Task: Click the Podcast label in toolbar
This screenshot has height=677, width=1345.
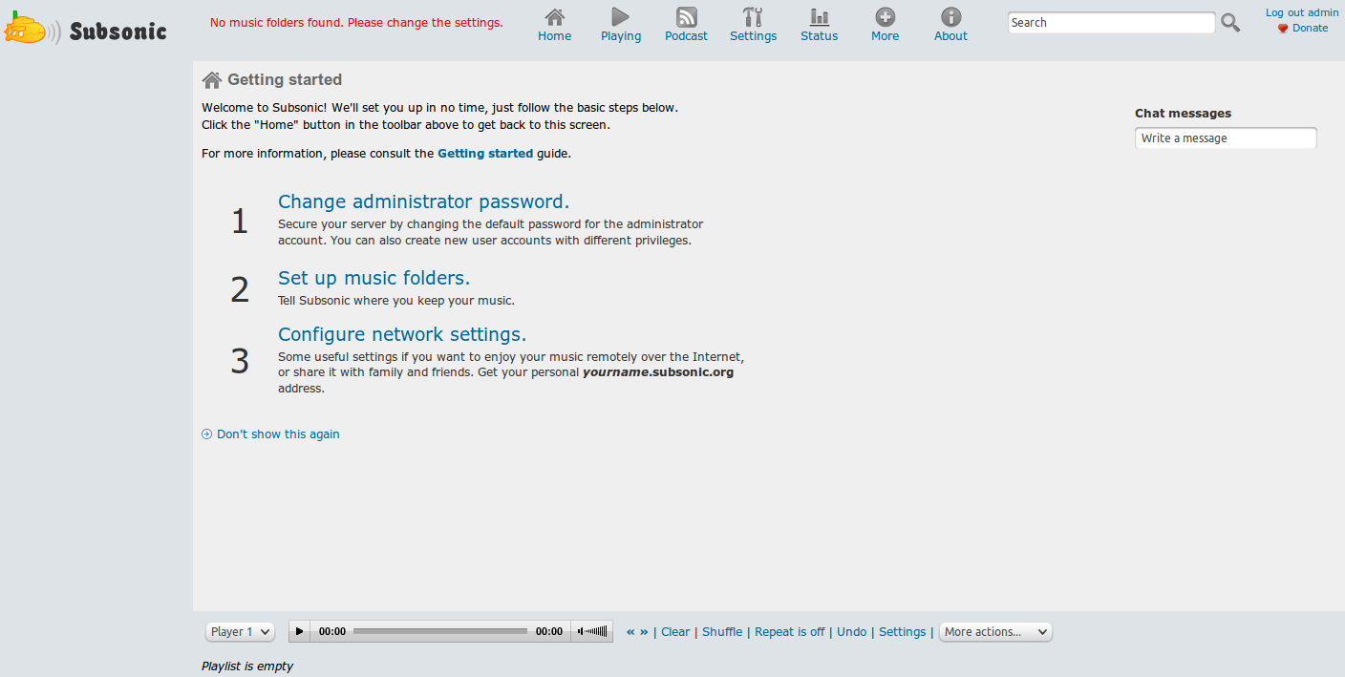Action: click(686, 36)
